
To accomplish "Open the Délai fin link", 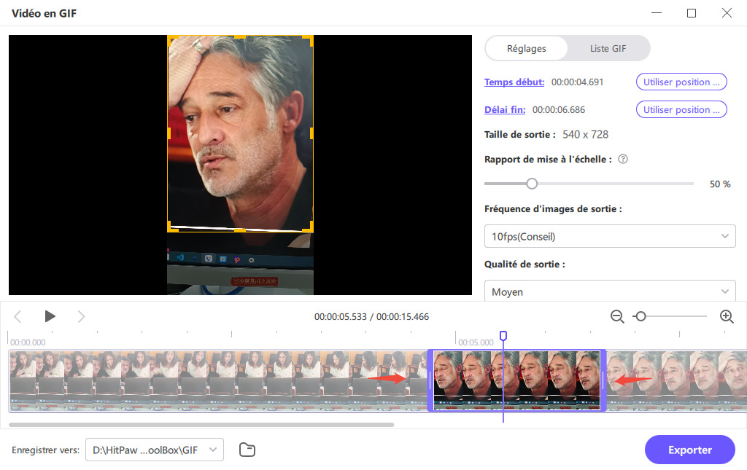I will tap(505, 109).
